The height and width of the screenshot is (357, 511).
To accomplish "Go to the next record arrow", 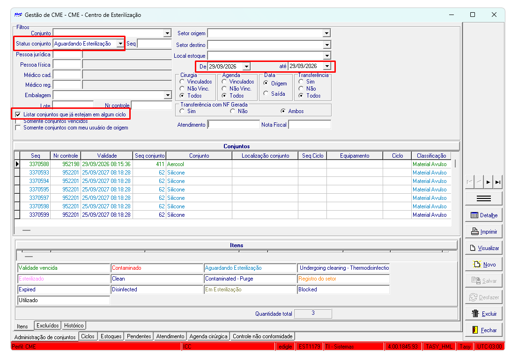I will pyautogui.click(x=488, y=182).
